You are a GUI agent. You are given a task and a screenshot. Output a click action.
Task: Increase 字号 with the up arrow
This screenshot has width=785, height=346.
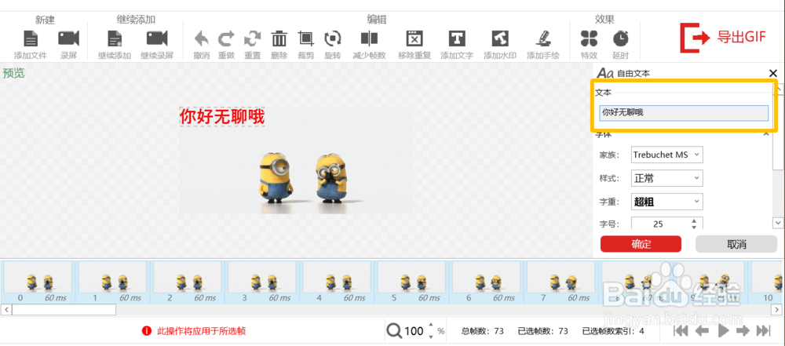click(694, 220)
